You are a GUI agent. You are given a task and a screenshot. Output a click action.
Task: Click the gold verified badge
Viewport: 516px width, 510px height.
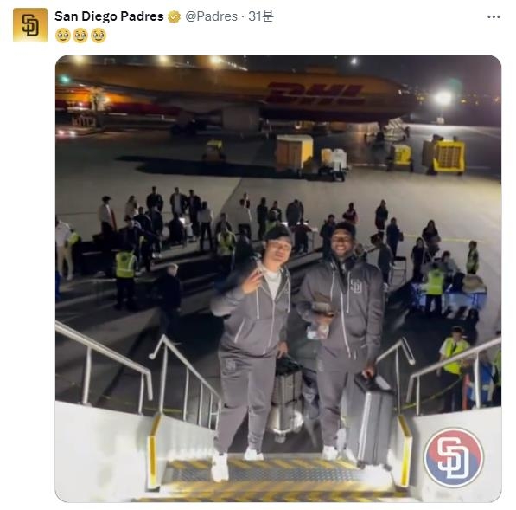(x=174, y=16)
